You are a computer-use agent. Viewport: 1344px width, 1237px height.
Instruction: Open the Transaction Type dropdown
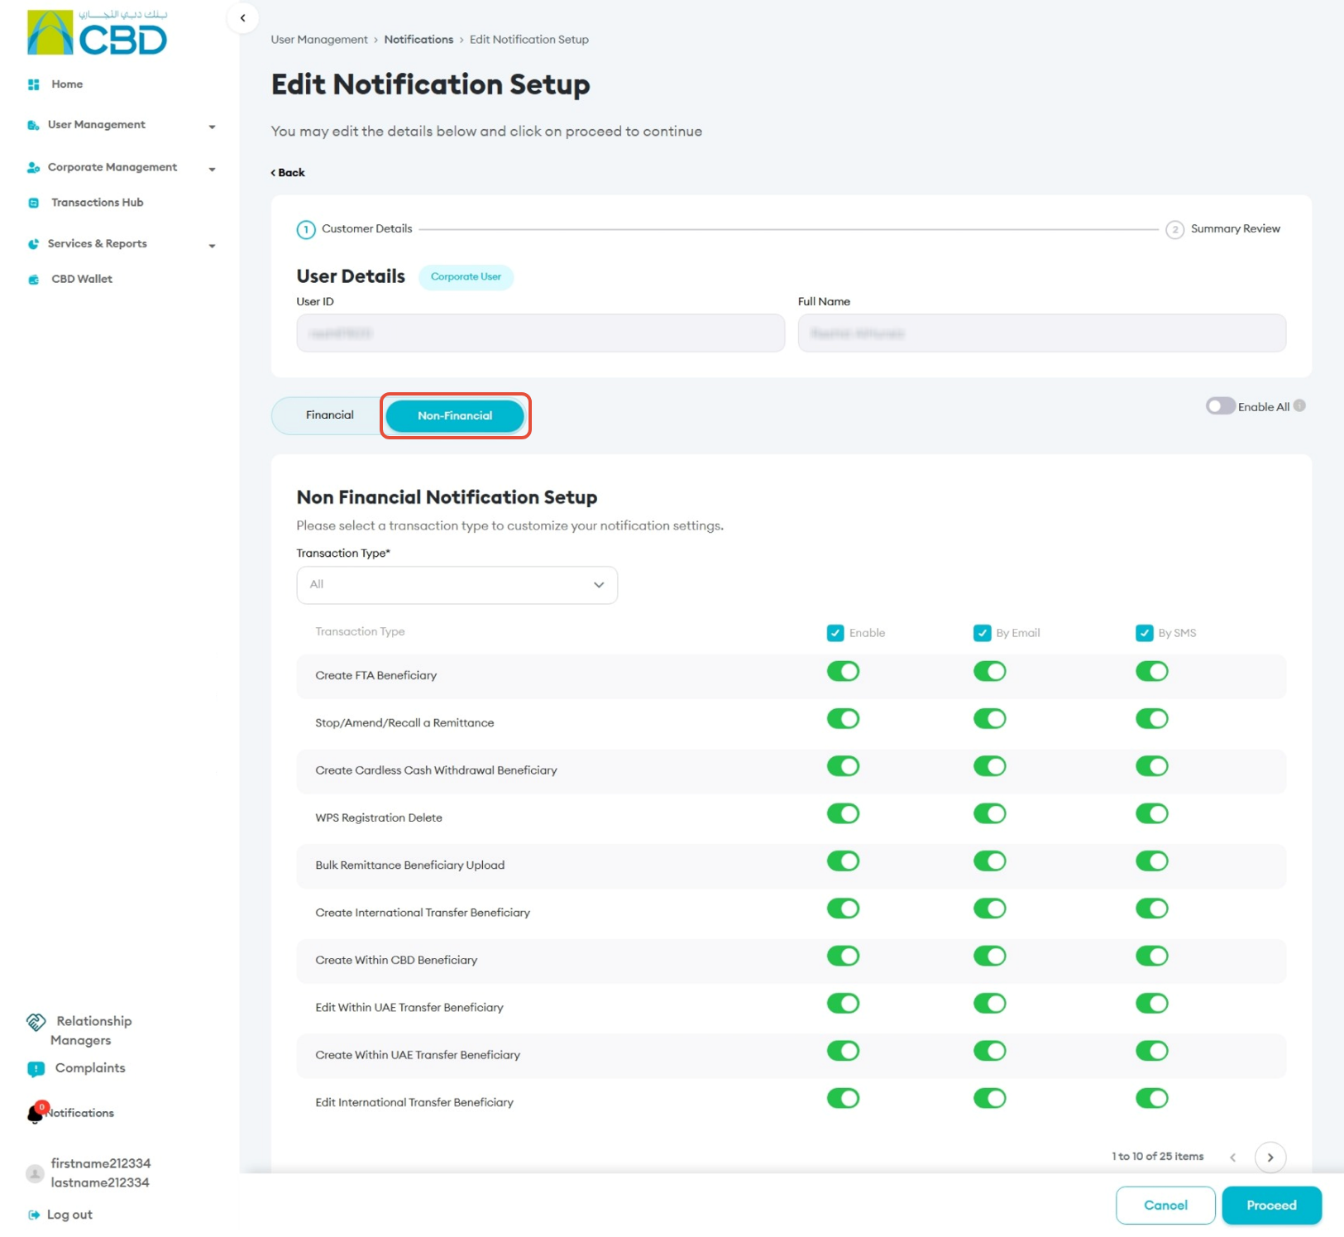[x=457, y=585]
